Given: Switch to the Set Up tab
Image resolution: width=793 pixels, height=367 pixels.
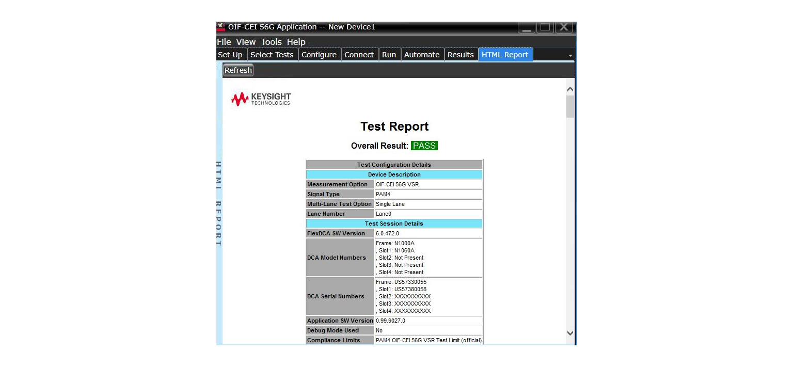Looking at the screenshot, I should point(230,54).
